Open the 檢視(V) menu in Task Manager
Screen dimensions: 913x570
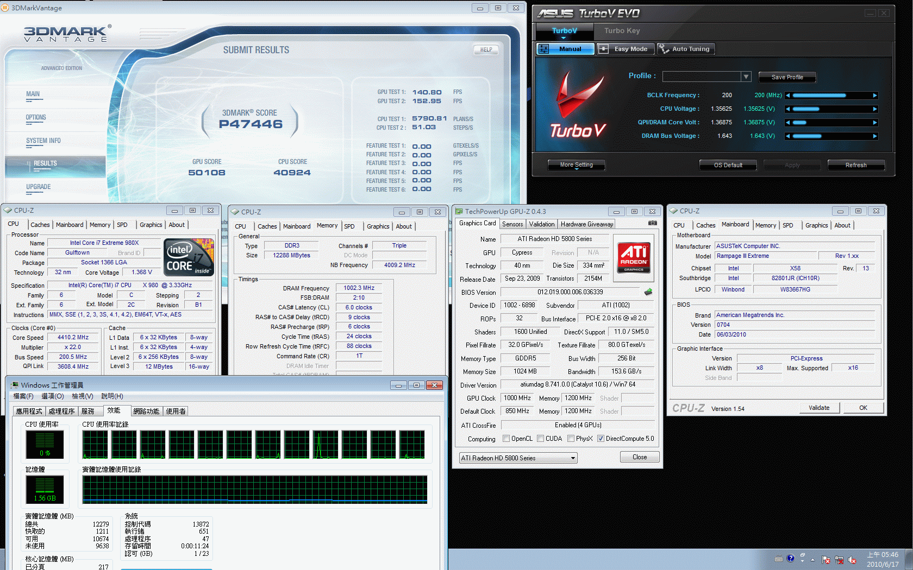(83, 396)
